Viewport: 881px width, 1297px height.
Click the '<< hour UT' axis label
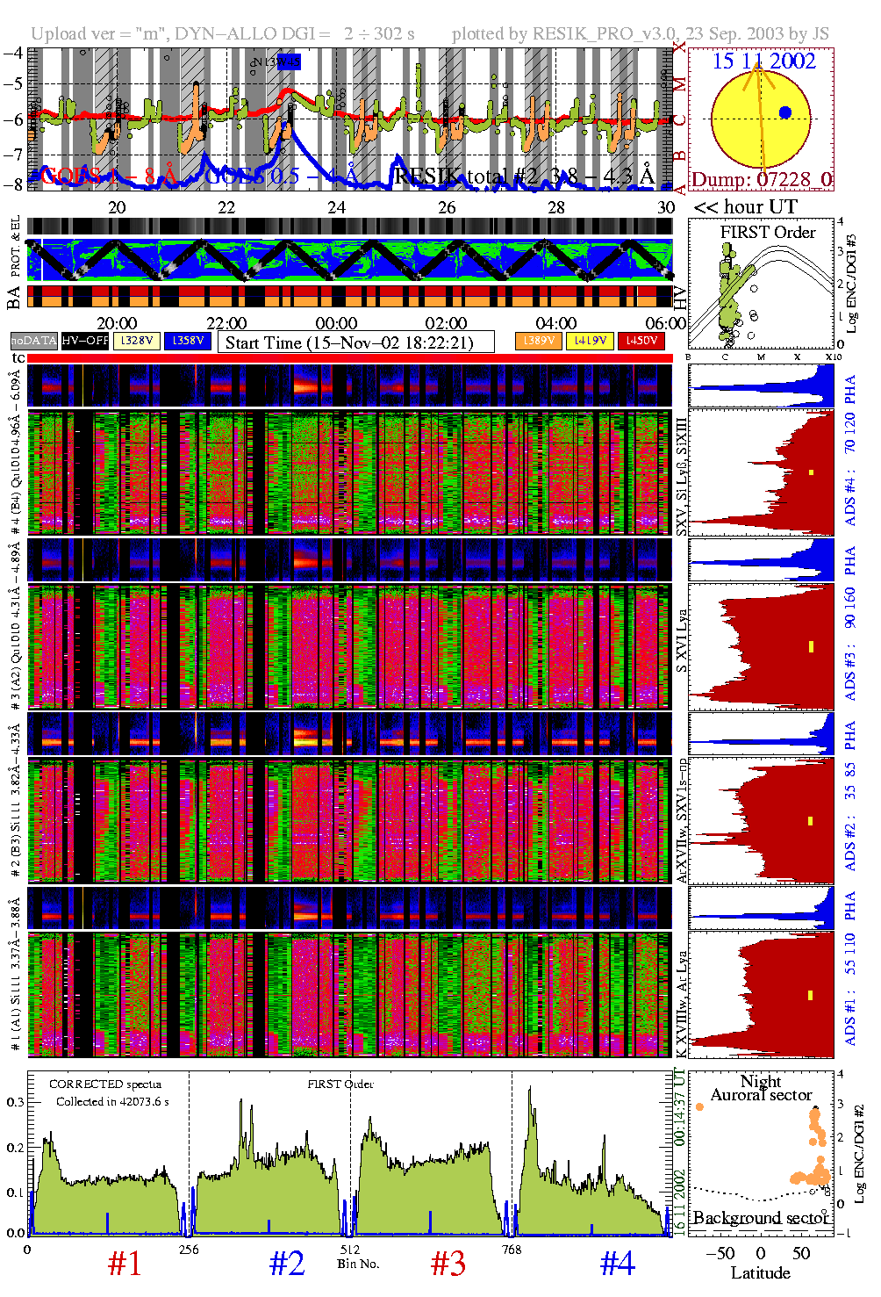(745, 207)
